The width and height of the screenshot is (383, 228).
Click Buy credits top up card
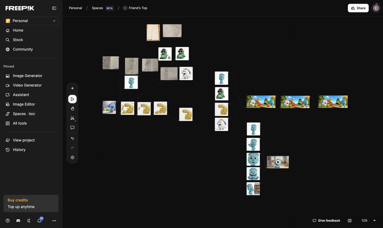click(31, 203)
